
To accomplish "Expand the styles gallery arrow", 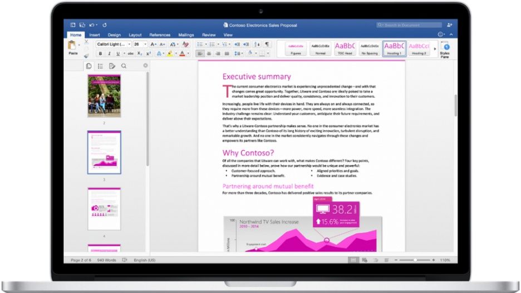I will [435, 49].
